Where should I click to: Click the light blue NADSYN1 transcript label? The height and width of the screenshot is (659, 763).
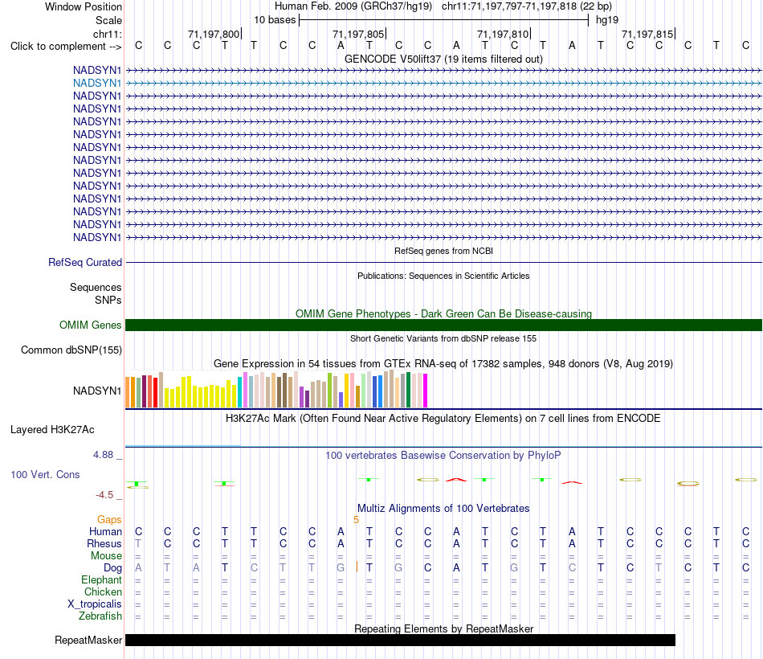coord(97,84)
